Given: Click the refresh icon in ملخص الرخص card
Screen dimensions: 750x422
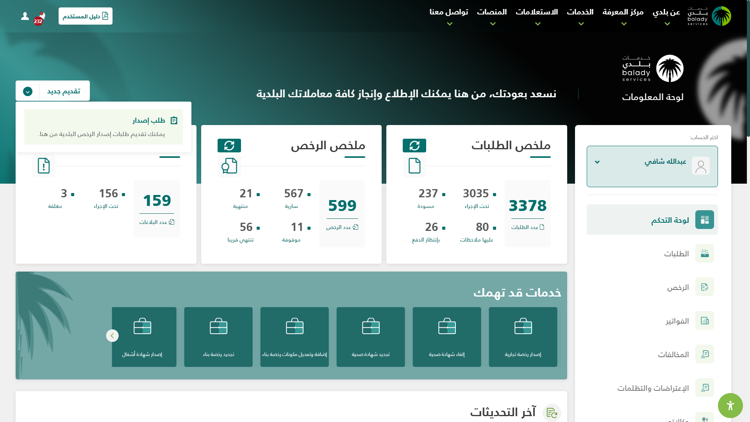Looking at the screenshot, I should click(229, 146).
